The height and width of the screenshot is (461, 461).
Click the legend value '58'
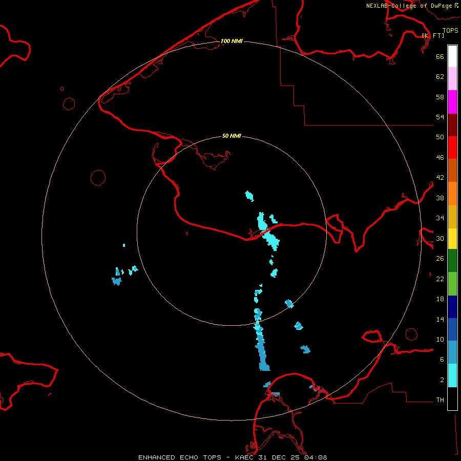coord(440,97)
